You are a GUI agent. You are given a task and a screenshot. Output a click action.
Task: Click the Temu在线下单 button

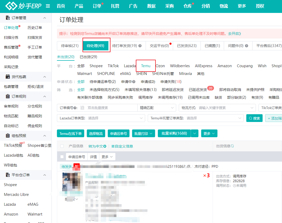click(x=70, y=133)
